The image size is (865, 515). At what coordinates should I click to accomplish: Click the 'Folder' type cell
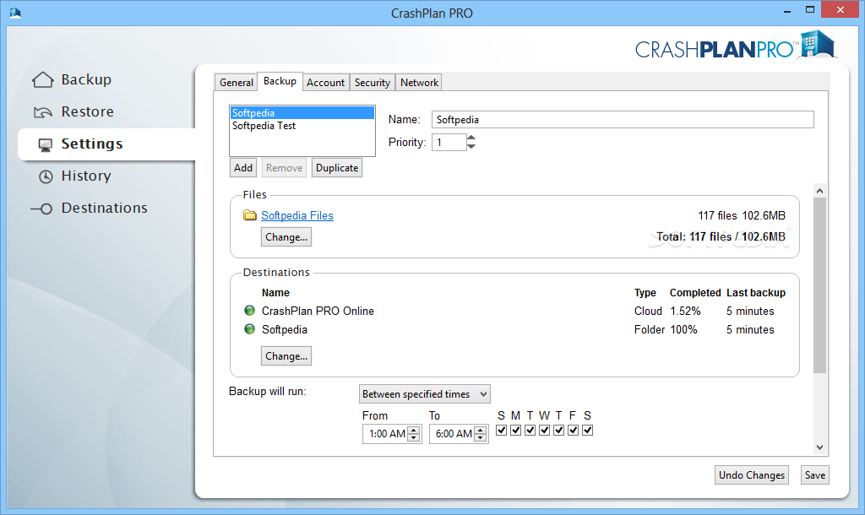650,330
